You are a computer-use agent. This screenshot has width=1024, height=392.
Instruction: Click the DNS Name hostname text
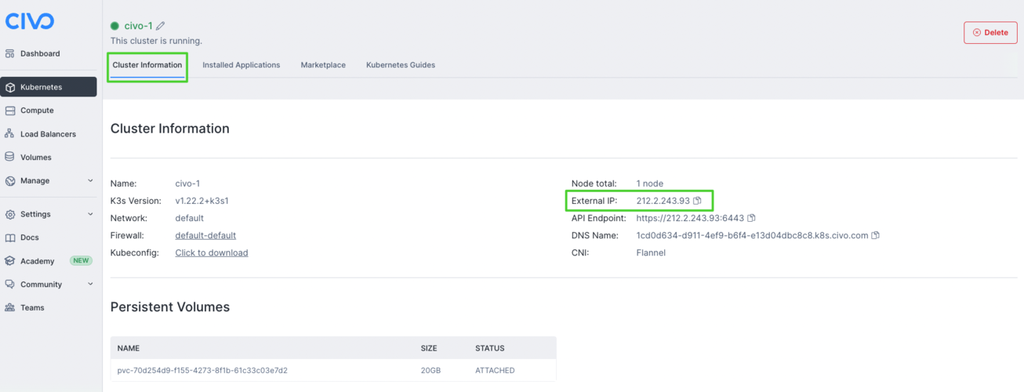pyautogui.click(x=752, y=235)
